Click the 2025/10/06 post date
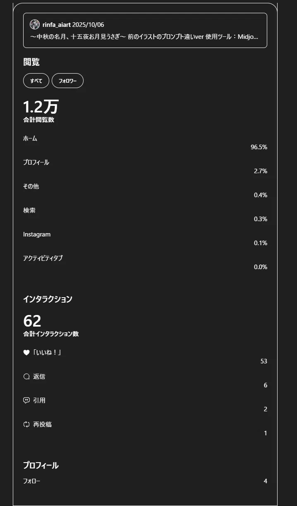 88,24
